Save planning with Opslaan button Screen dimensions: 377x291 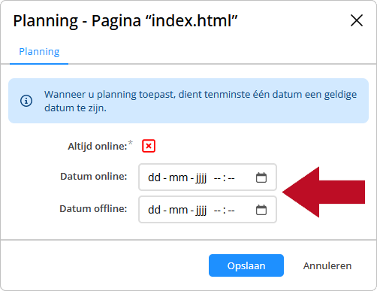[x=246, y=265]
